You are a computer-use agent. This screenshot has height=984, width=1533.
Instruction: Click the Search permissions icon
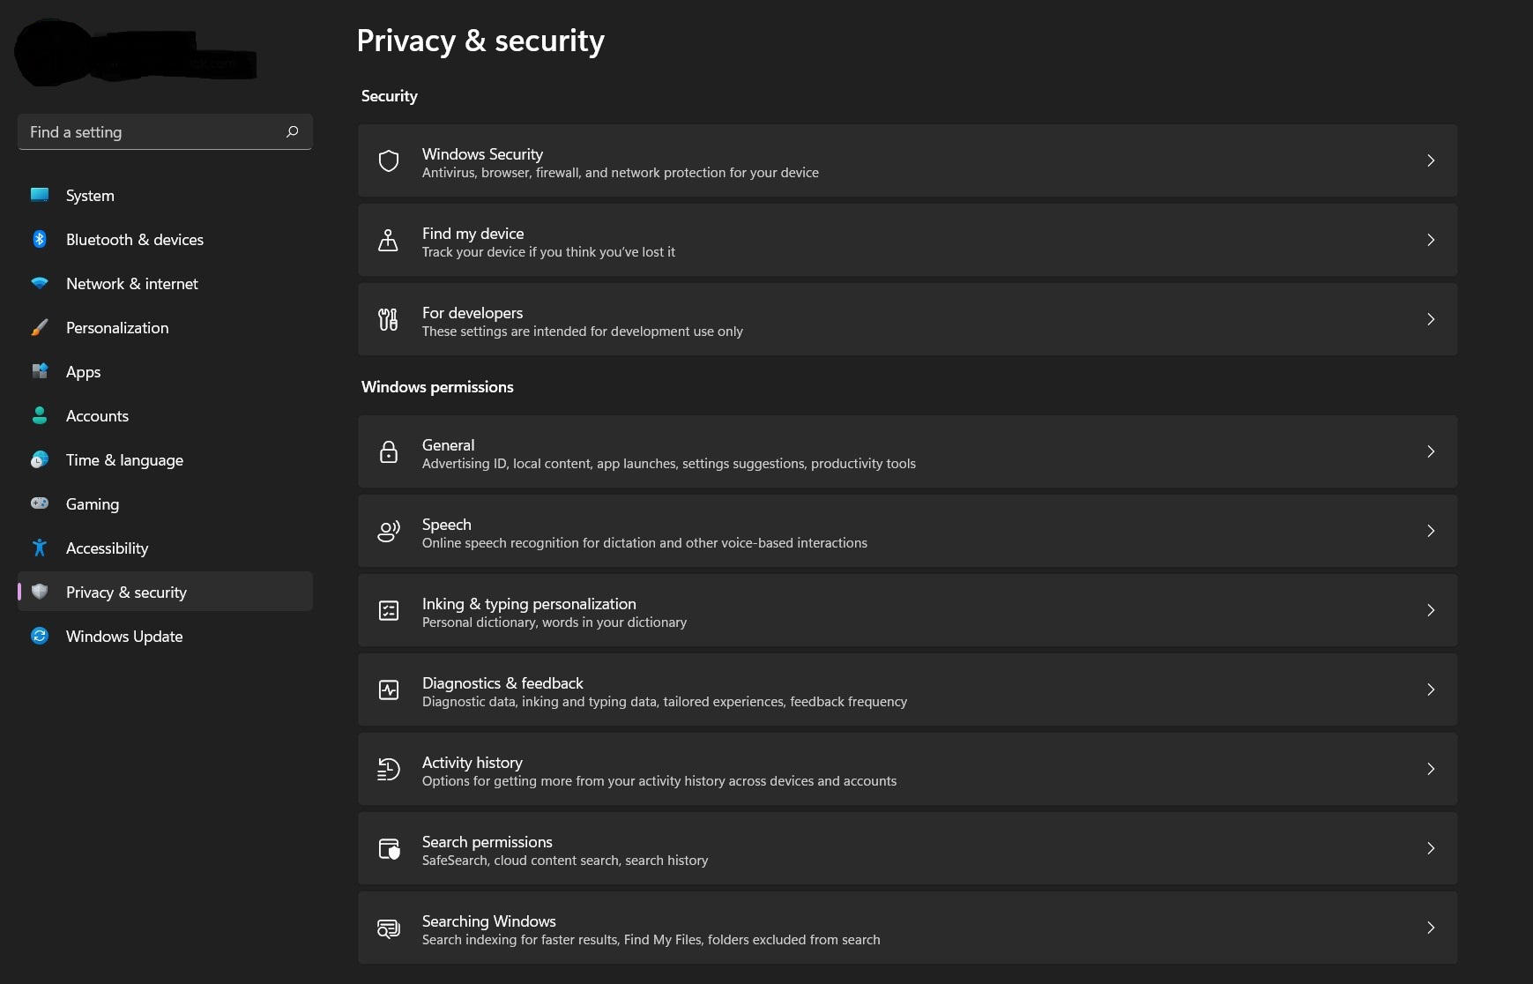click(389, 849)
